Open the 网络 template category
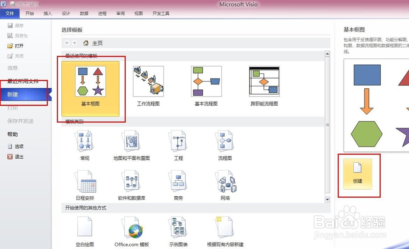This screenshot has height=249, width=409. (225, 185)
